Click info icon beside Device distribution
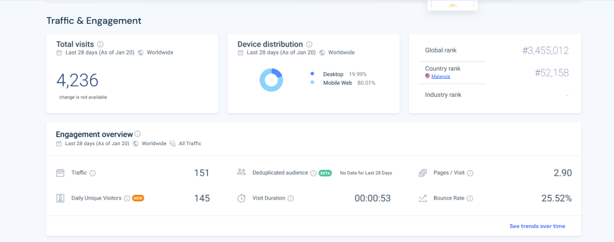614x242 pixels. tap(309, 44)
